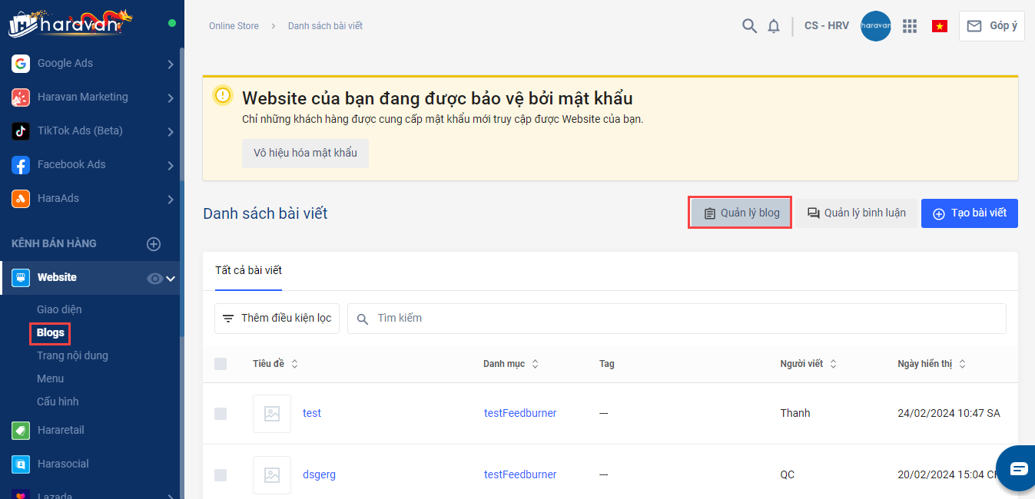Click the Haravan account avatar
Image resolution: width=1035 pixels, height=499 pixels.
point(875,26)
